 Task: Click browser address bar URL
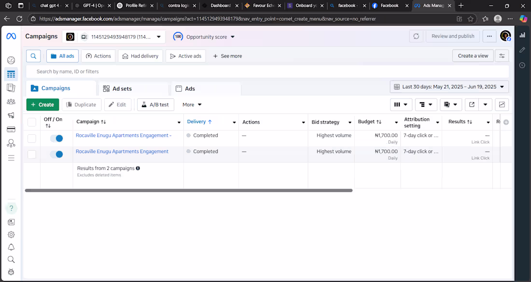207,19
